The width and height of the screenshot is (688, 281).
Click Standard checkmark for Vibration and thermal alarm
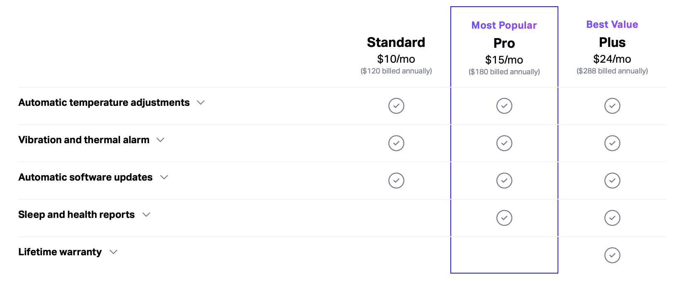click(396, 143)
